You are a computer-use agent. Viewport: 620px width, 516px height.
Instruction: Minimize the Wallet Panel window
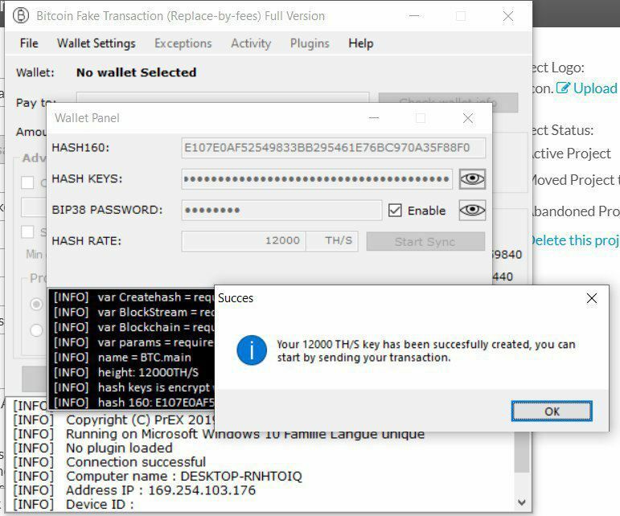pos(374,117)
